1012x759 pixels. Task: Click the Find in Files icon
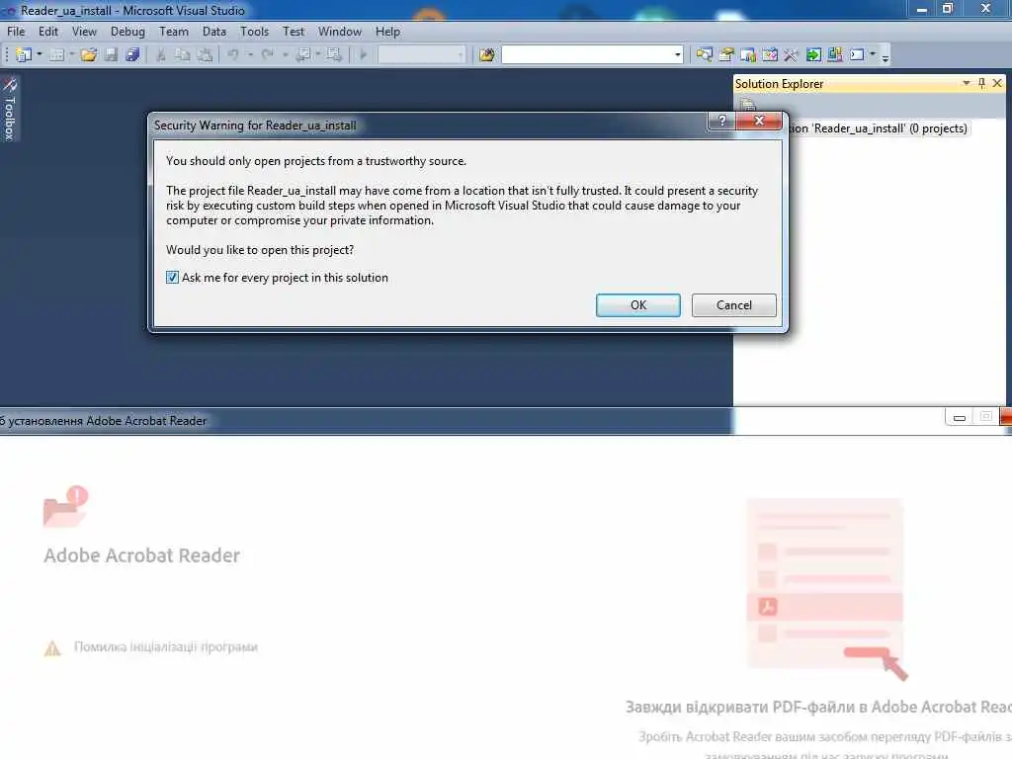click(x=487, y=55)
